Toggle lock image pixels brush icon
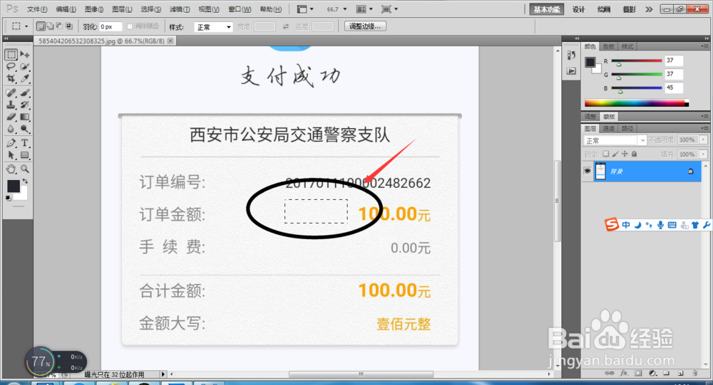713x385 pixels. pyautogui.click(x=615, y=154)
